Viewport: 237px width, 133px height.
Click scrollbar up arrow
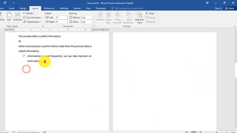(236, 30)
